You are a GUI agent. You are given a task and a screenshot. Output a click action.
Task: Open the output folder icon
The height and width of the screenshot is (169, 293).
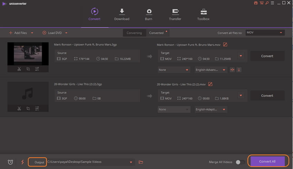[141, 162]
